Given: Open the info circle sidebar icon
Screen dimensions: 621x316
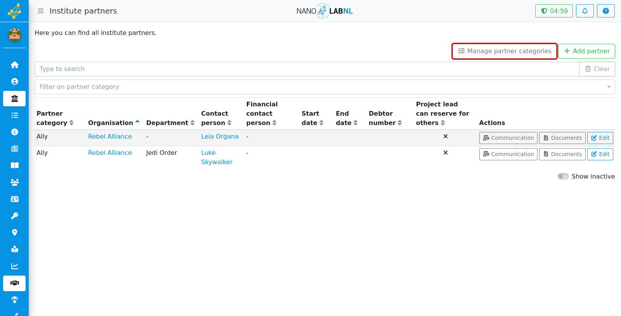Looking at the screenshot, I should click(14, 132).
